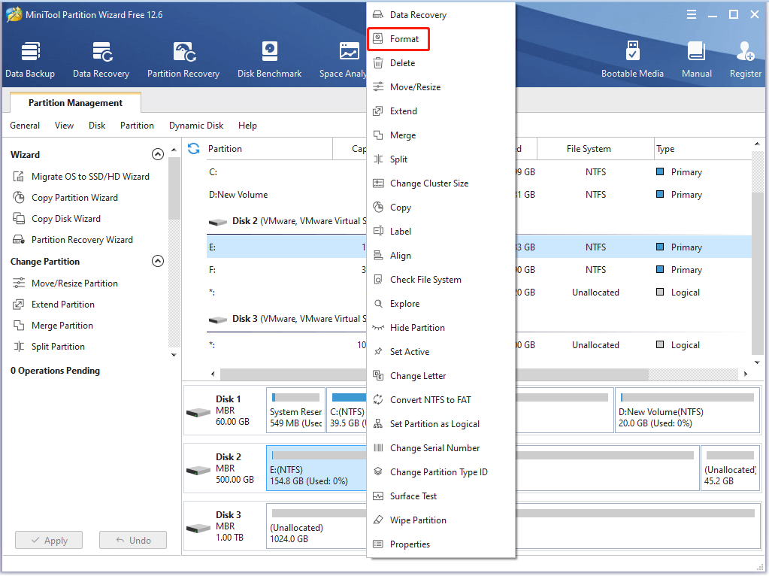Select Copy from the context menu
Viewport: 769px width, 576px height.
pos(441,207)
